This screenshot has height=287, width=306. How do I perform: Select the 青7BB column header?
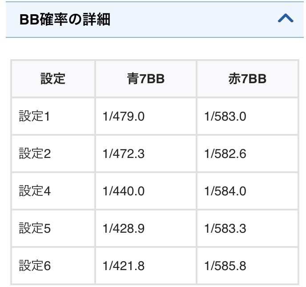(146, 79)
